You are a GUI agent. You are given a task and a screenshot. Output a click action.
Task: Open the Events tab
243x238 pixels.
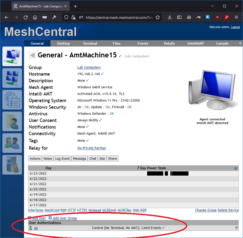click(143, 43)
